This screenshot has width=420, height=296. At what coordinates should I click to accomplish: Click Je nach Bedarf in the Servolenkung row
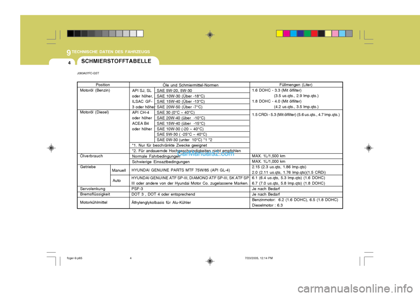click(266, 189)
